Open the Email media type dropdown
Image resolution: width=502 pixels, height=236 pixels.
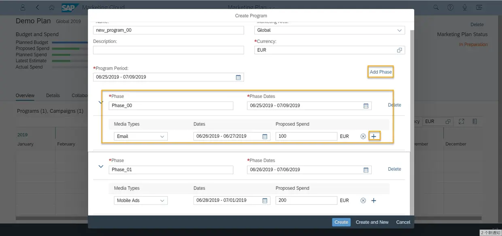pos(162,136)
